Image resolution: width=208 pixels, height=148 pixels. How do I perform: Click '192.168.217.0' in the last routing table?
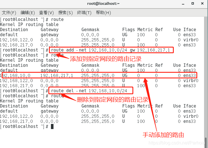coord(16,121)
